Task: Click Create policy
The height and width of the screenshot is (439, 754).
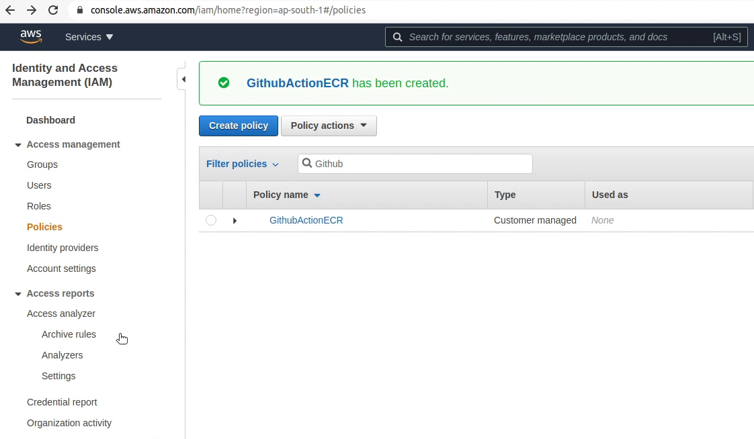Action: [x=238, y=126]
